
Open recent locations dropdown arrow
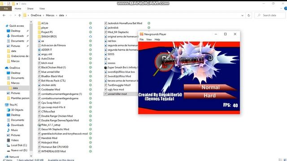tap(15, 15)
